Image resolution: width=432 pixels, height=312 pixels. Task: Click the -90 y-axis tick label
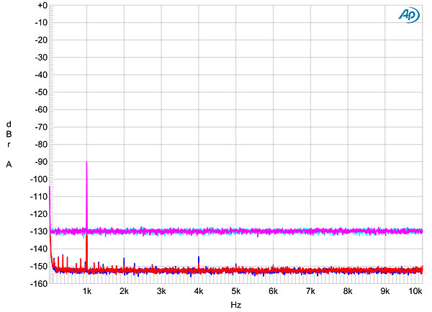40,162
